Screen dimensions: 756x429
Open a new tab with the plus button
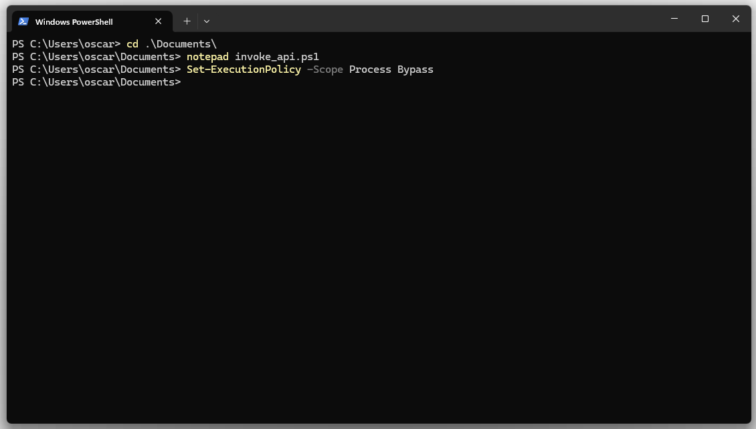pyautogui.click(x=187, y=21)
